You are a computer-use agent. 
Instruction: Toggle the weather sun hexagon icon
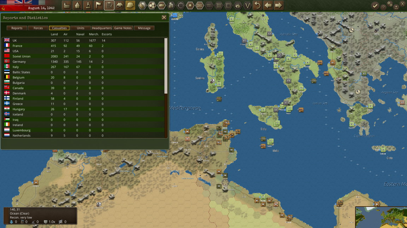190,5
